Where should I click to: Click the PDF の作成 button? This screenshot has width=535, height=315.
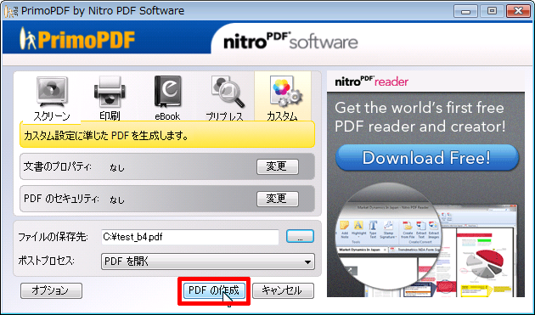pos(214,290)
